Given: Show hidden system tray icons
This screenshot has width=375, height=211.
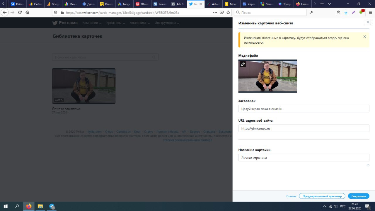Looking at the screenshot, I should coord(324,206).
